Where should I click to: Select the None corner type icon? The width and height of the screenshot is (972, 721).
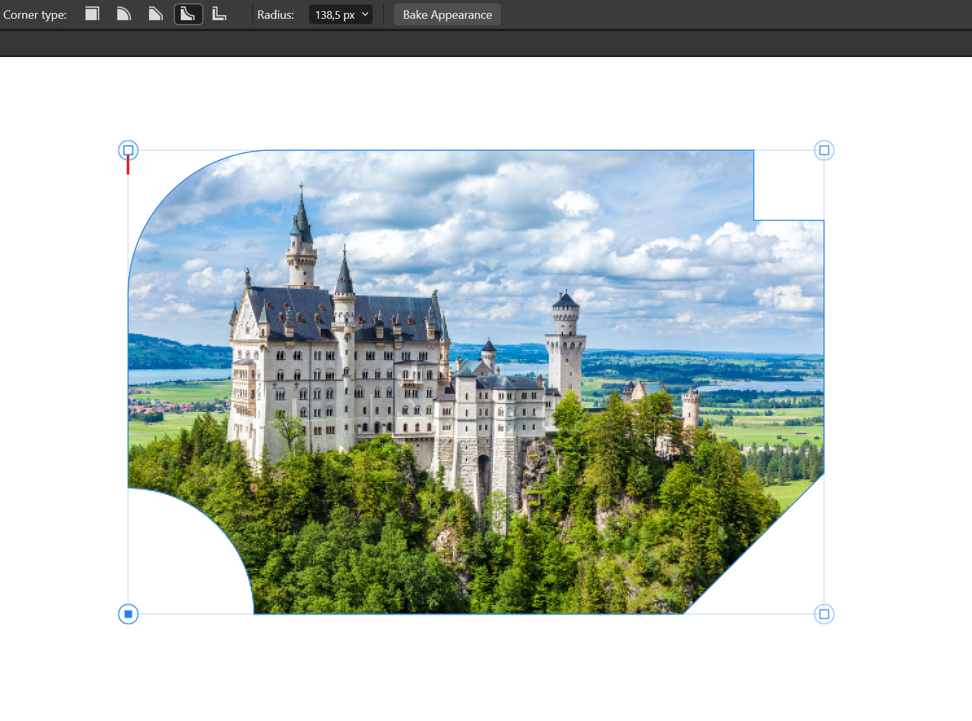pyautogui.click(x=92, y=14)
